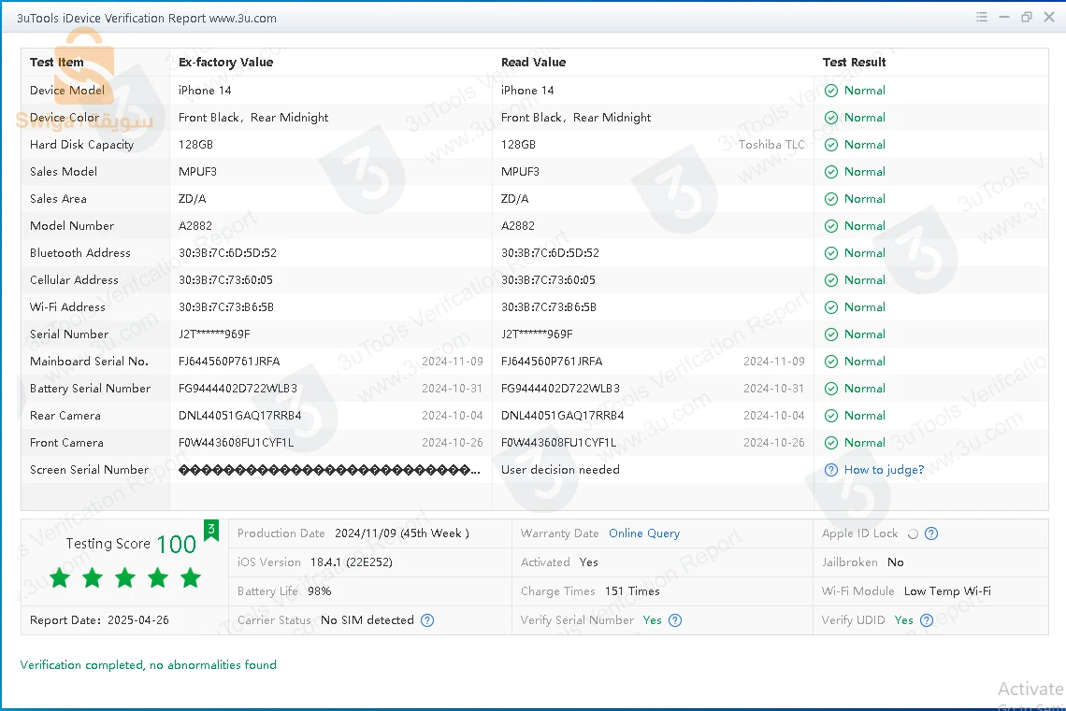Image resolution: width=1066 pixels, height=711 pixels.
Task: Minimize the verification report window
Action: pos(1004,18)
